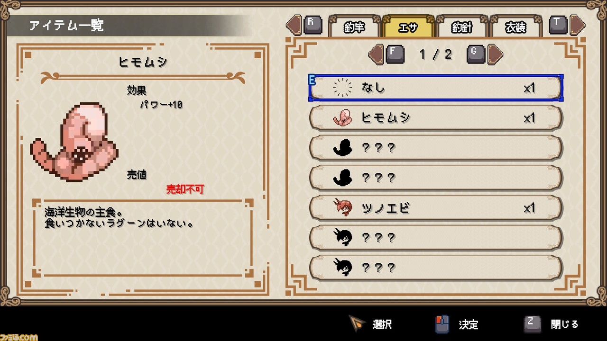Open the 衣装 tab
This screenshot has width=607, height=341.
tap(515, 27)
